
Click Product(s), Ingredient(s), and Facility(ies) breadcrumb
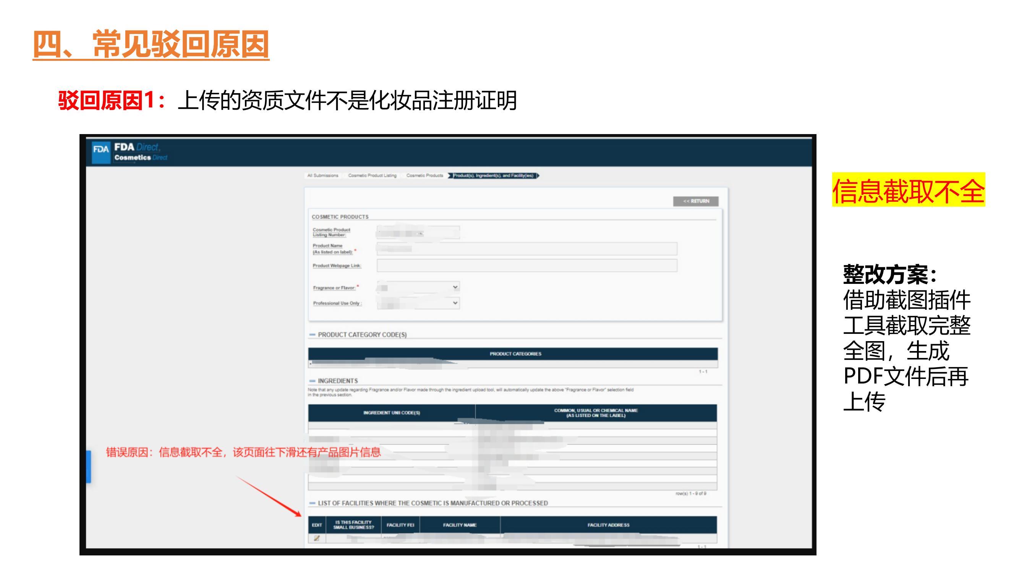[x=493, y=176]
